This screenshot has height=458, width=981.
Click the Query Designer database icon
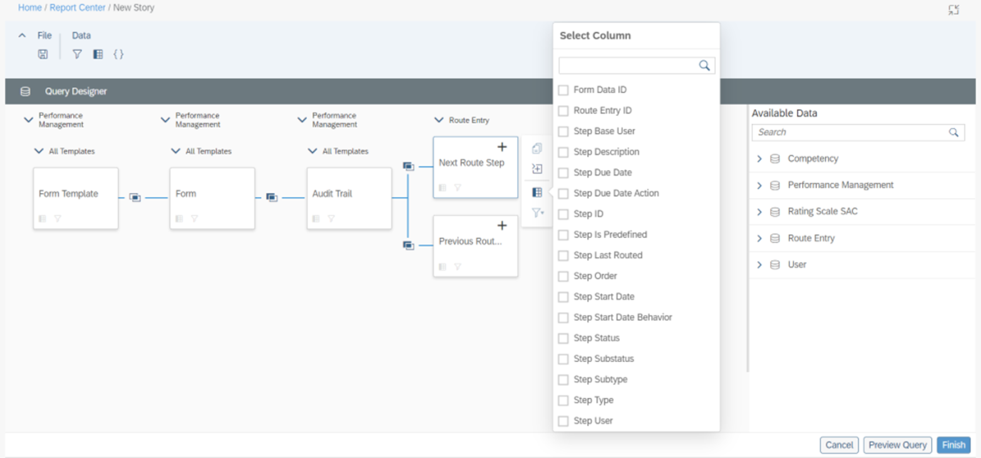(26, 91)
